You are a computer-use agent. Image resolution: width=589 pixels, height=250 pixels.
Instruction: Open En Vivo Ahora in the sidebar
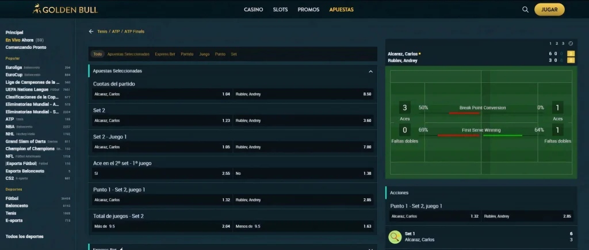[x=24, y=40]
